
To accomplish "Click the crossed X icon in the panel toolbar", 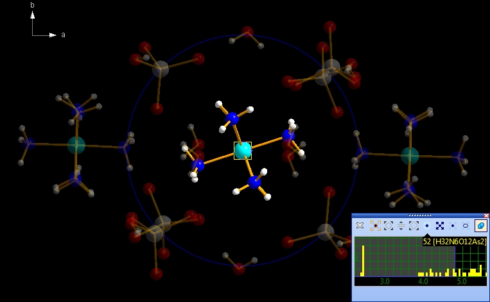I will (360, 226).
